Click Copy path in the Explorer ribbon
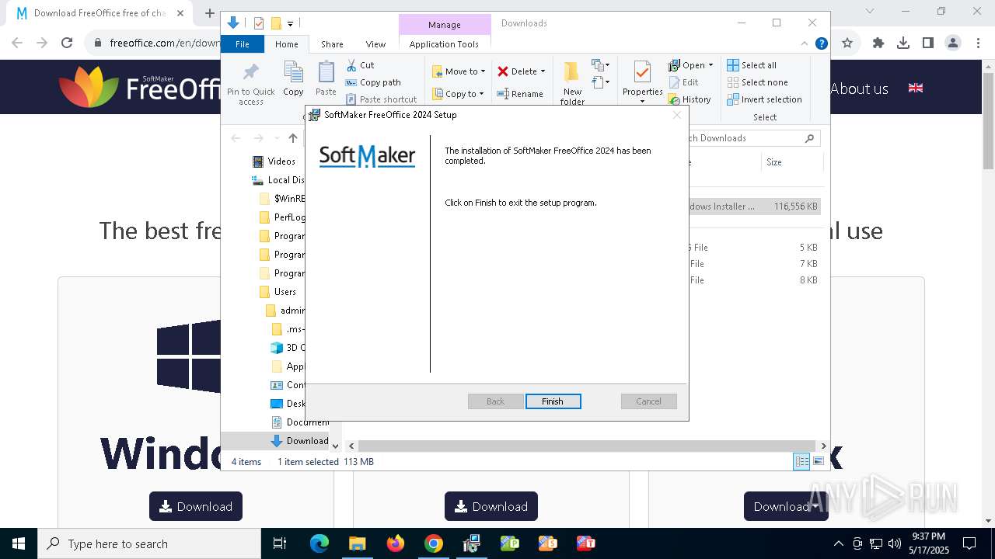The image size is (995, 559). 373,82
